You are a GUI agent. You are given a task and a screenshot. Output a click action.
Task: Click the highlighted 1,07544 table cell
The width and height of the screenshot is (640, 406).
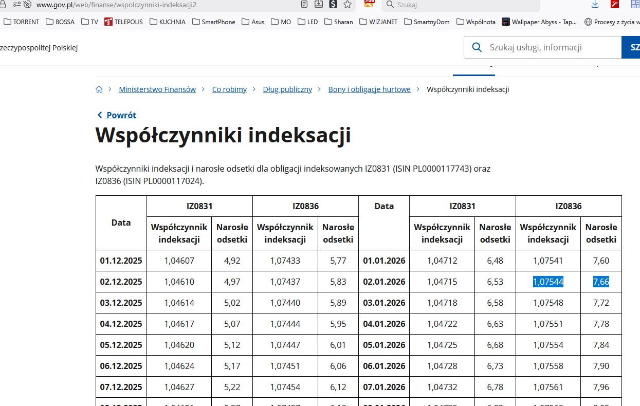pyautogui.click(x=548, y=282)
